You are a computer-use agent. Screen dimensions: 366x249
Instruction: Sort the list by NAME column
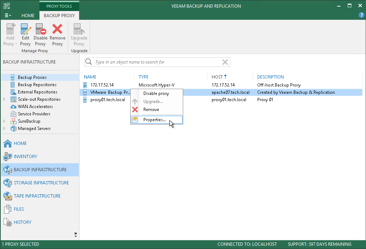(90, 77)
